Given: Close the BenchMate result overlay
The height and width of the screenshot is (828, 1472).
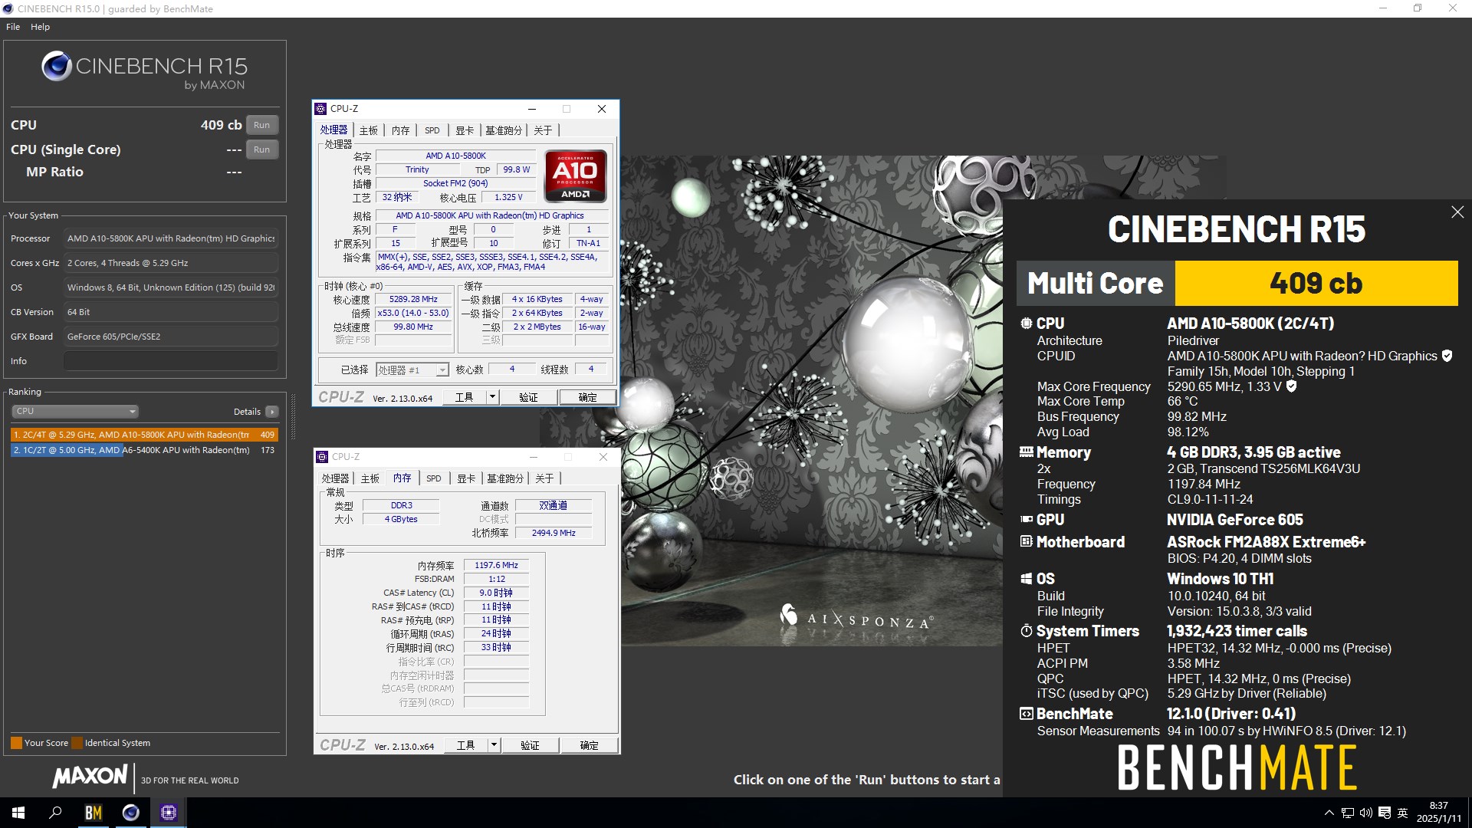Looking at the screenshot, I should pos(1457,212).
